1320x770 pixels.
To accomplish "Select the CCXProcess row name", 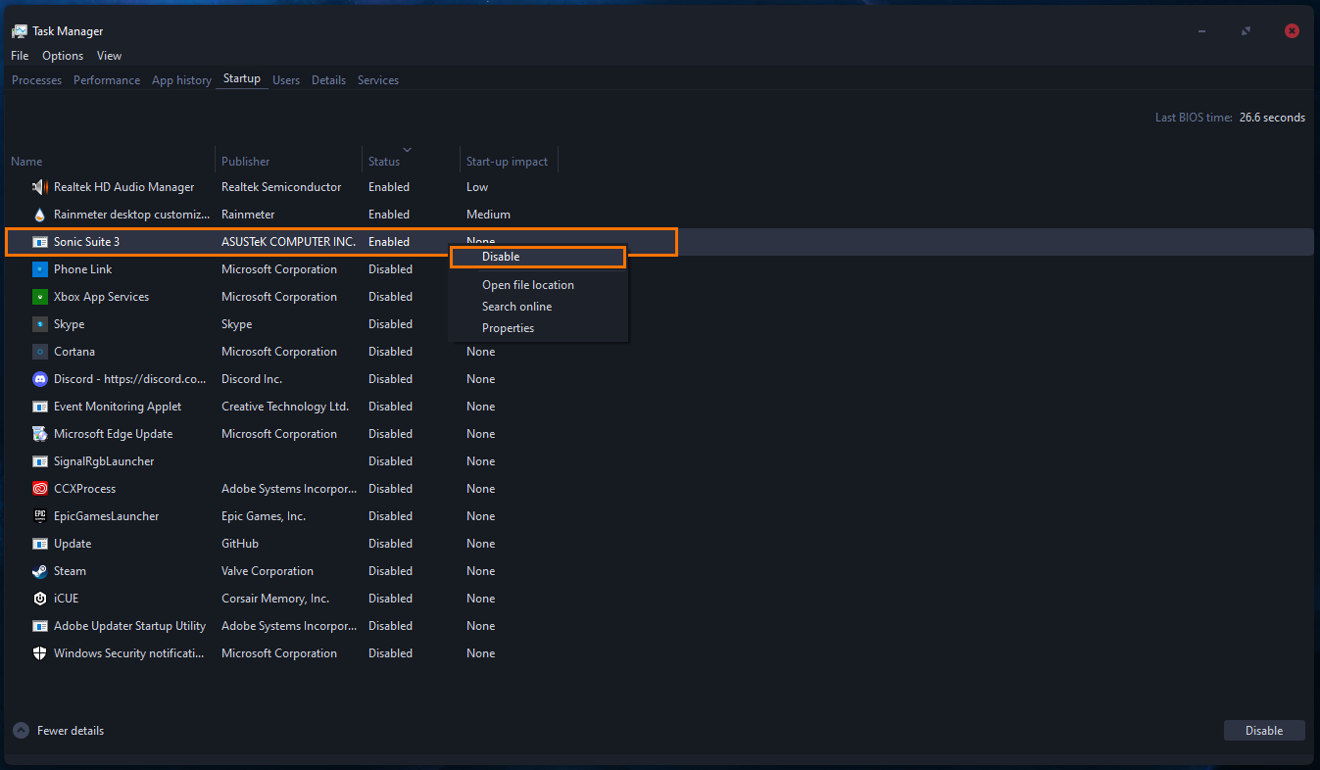I will click(x=84, y=489).
